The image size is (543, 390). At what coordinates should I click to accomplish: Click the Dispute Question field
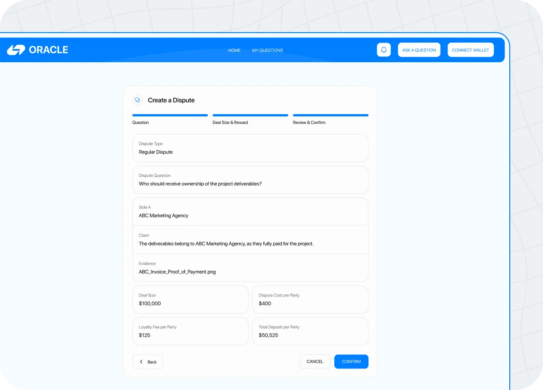coord(250,180)
